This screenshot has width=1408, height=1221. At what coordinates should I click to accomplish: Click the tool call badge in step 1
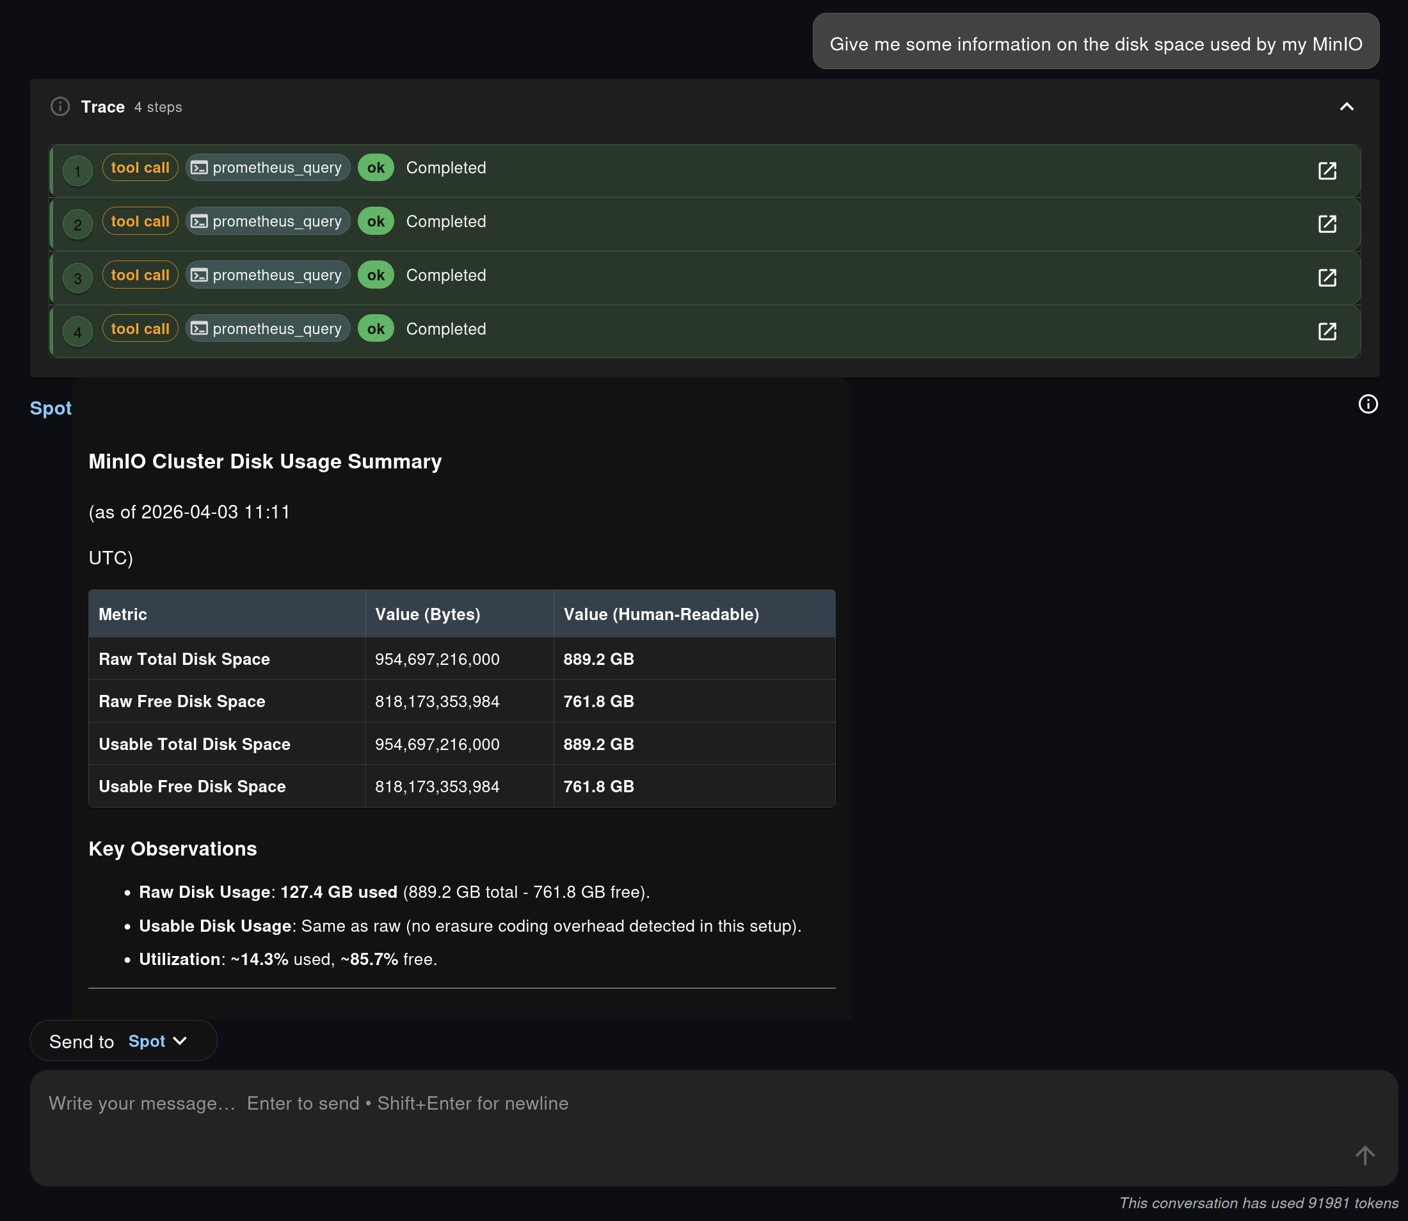pos(140,168)
